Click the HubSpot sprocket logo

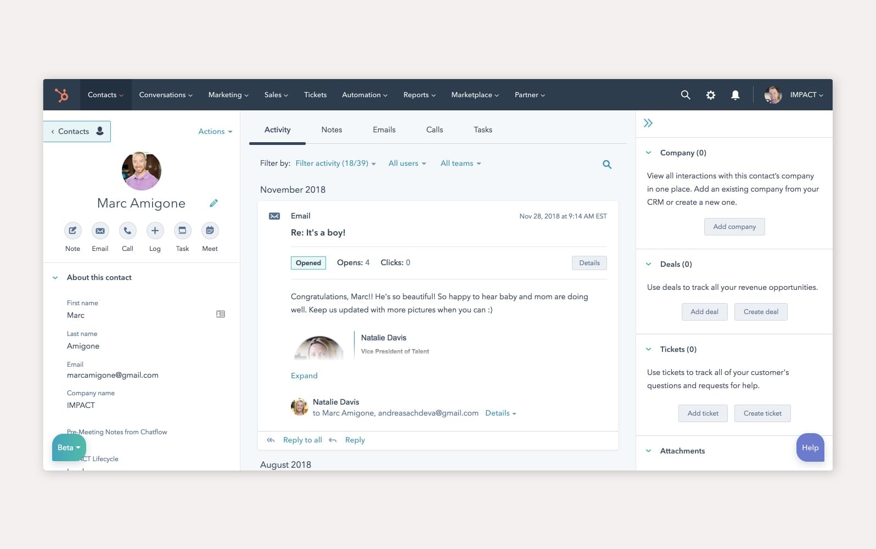pos(61,95)
